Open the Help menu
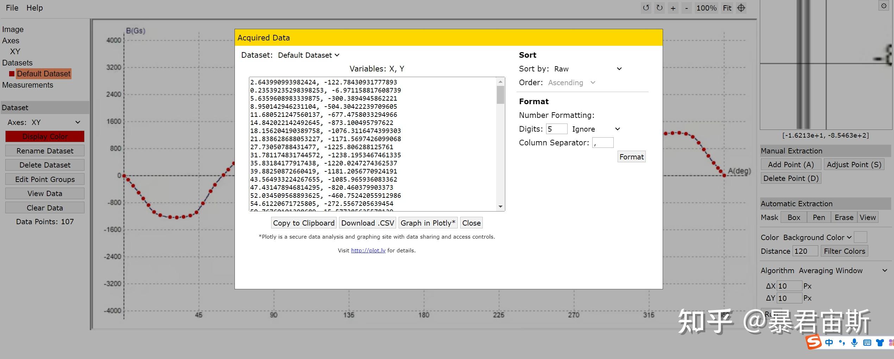Viewport: 894px width, 359px height. coord(34,8)
